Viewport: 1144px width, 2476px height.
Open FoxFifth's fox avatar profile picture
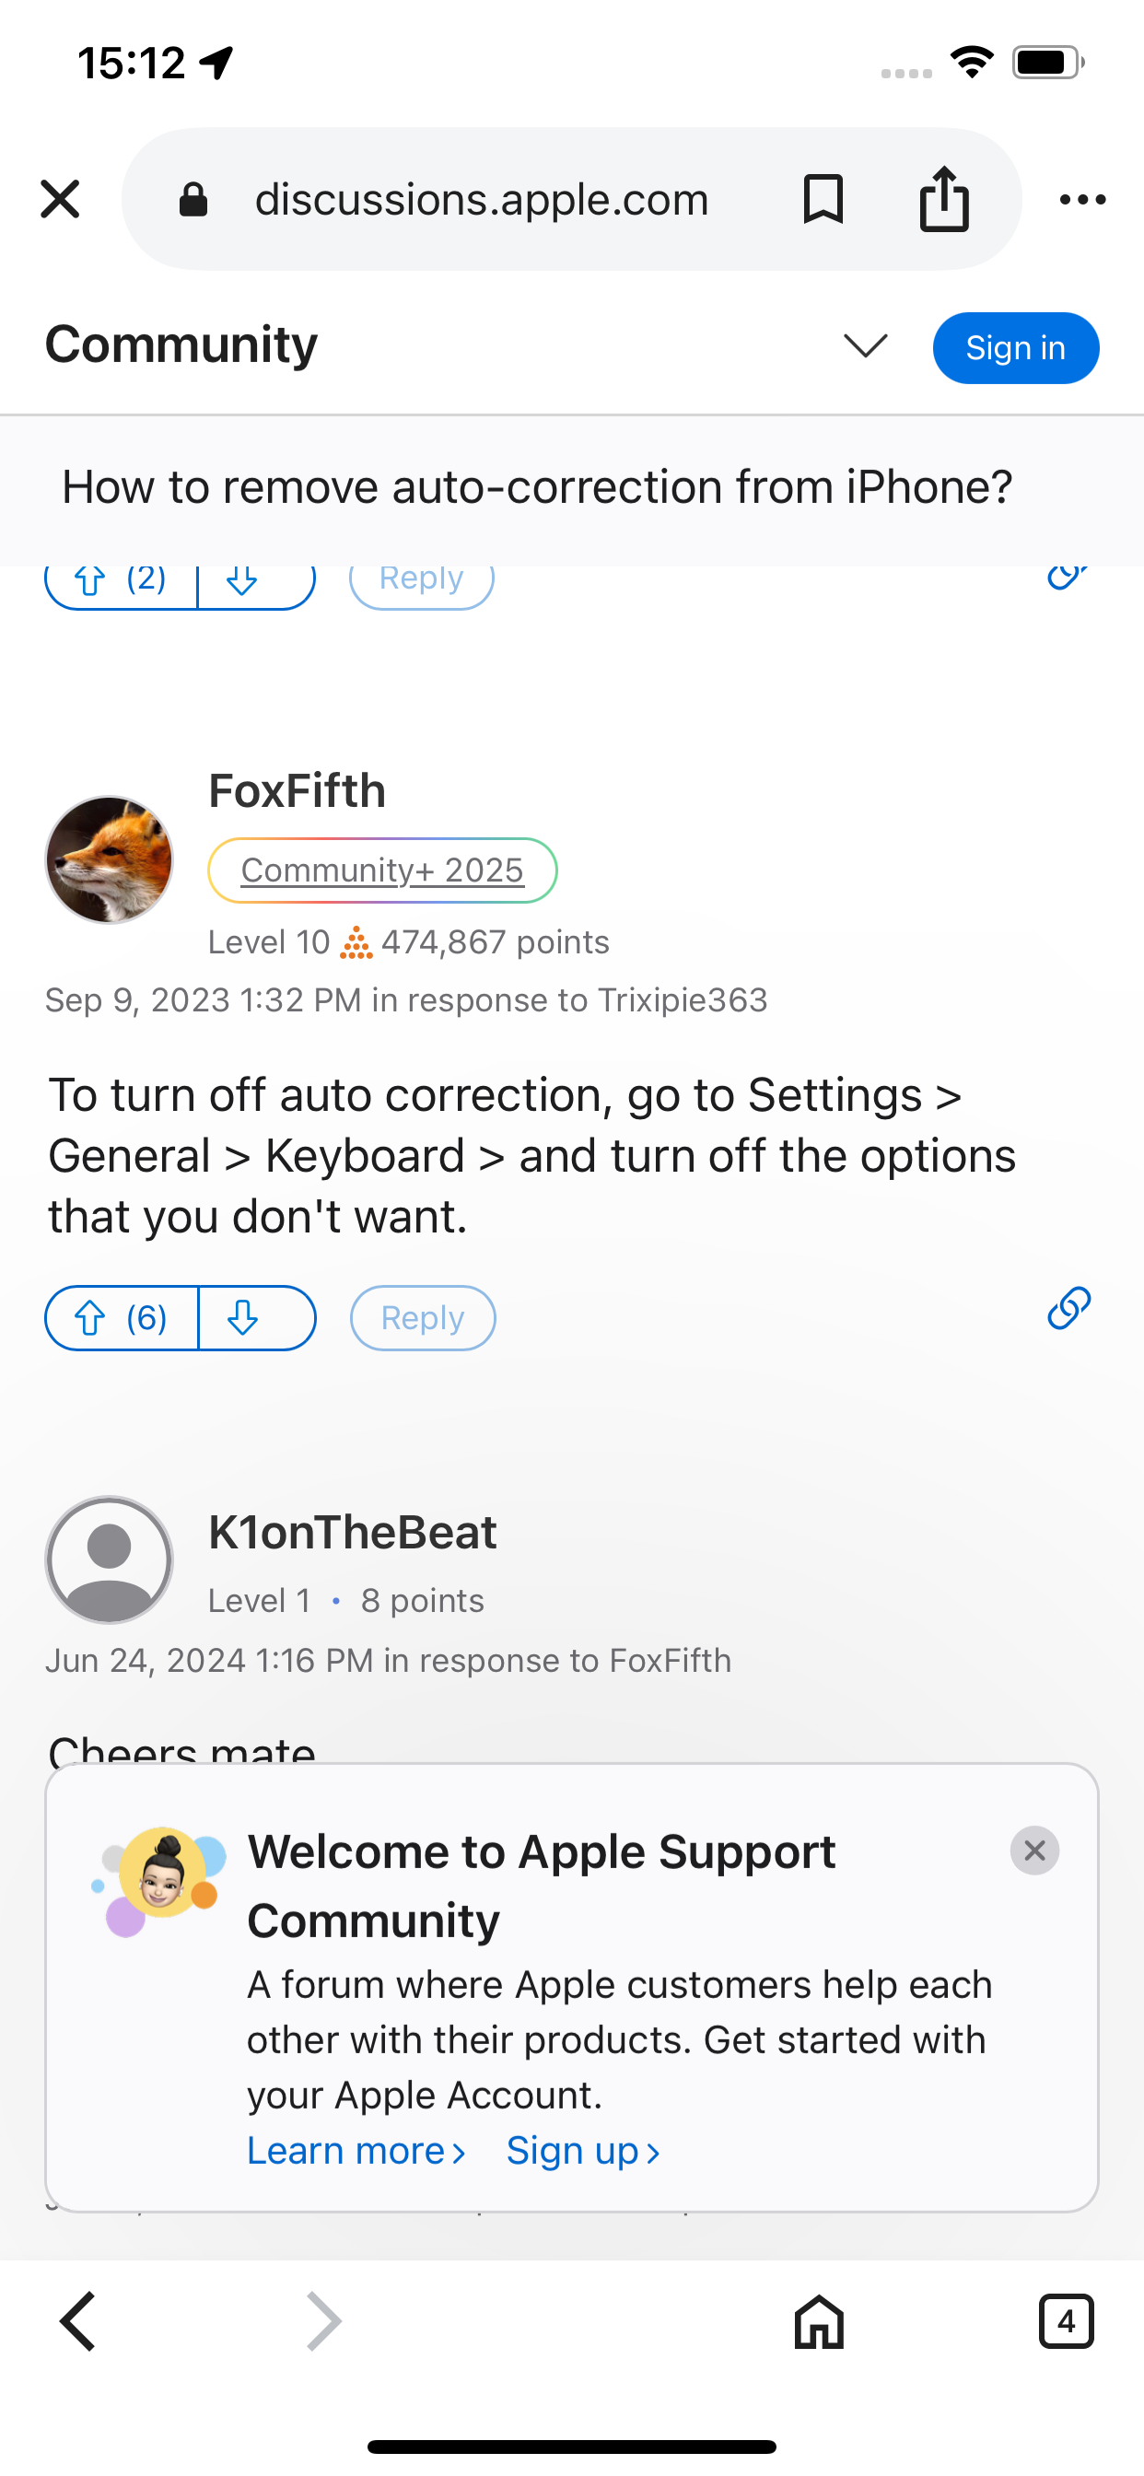(110, 859)
